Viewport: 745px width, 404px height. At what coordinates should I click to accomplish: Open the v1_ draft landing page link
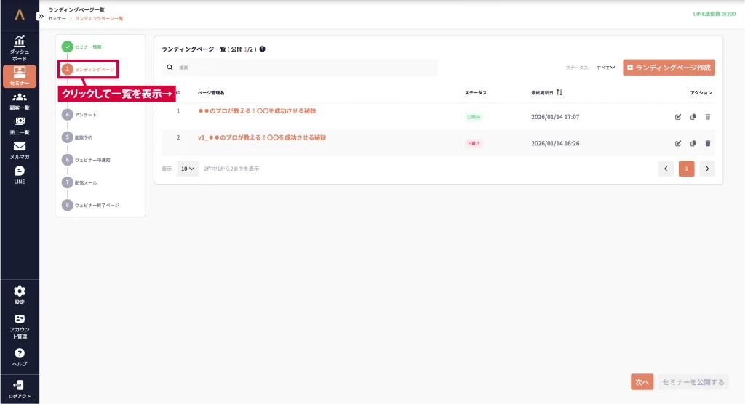coord(261,137)
